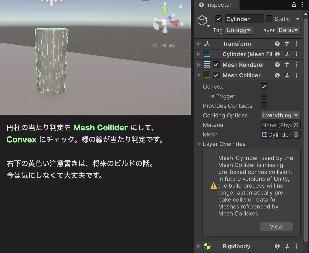Image resolution: width=309 pixels, height=253 pixels.
Task: Open Rigidbody more options menu
Action: point(296,246)
